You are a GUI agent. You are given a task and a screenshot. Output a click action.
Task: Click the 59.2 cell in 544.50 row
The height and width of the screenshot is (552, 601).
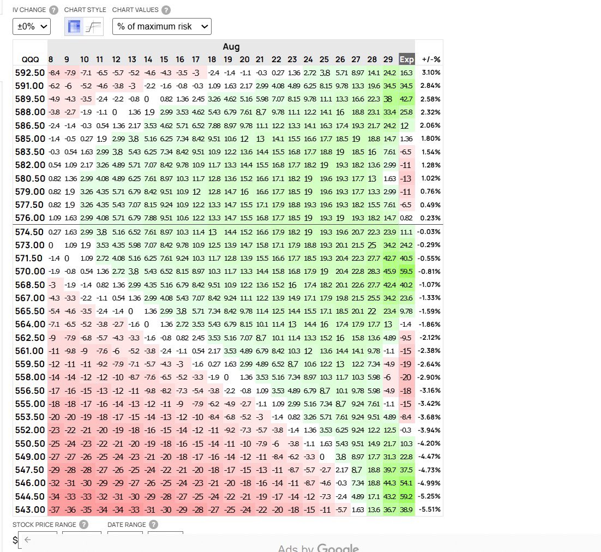[x=406, y=496]
